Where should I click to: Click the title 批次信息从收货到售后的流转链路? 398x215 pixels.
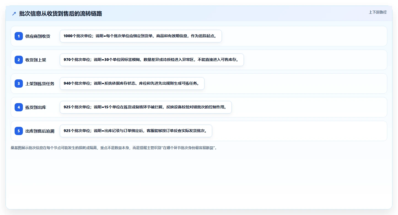tap(61, 14)
